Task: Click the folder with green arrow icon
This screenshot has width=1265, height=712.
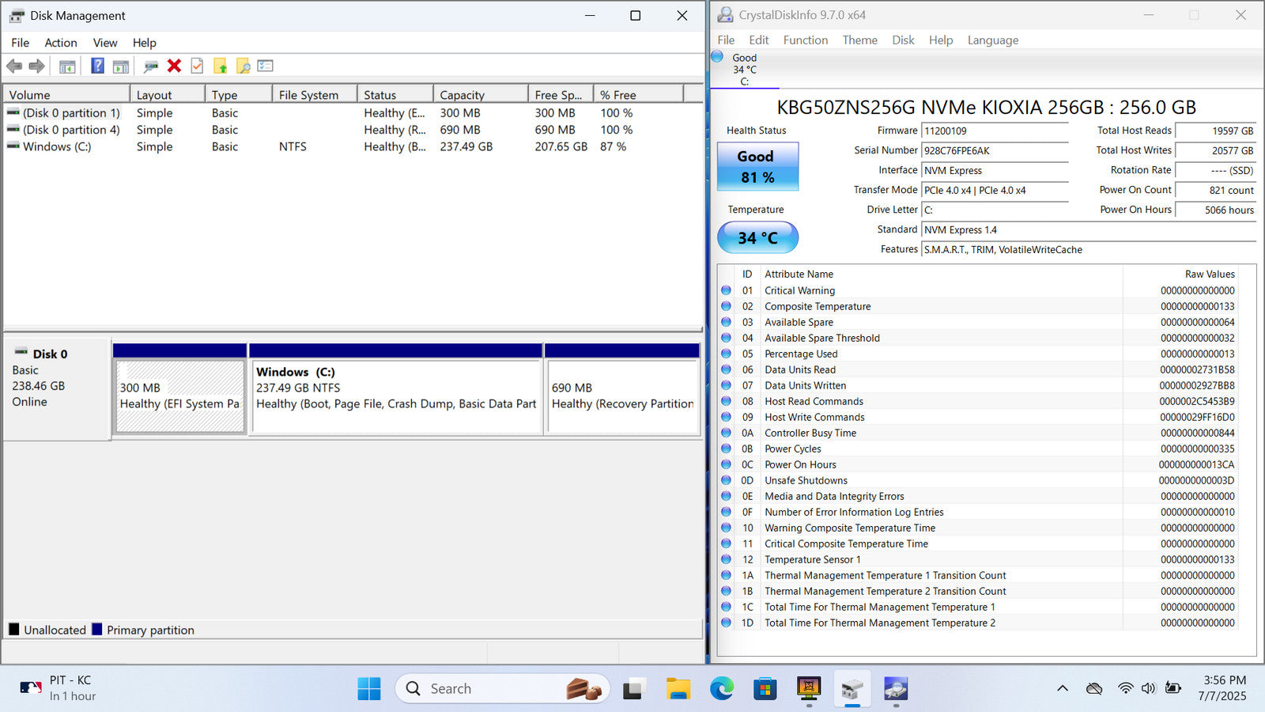Action: coord(220,66)
